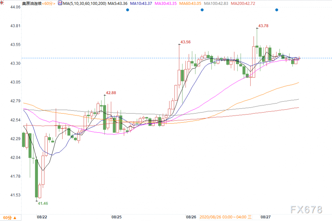Click the blue dot marker above 08/27
This screenshot has height=221, width=332.
point(277,10)
